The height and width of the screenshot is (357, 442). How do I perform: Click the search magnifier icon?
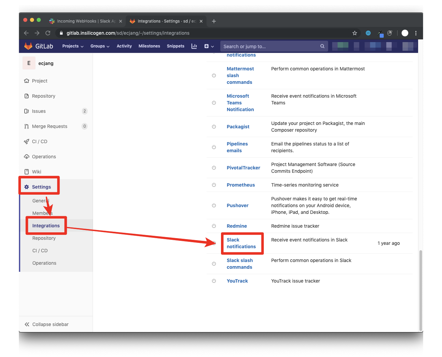pos(322,46)
